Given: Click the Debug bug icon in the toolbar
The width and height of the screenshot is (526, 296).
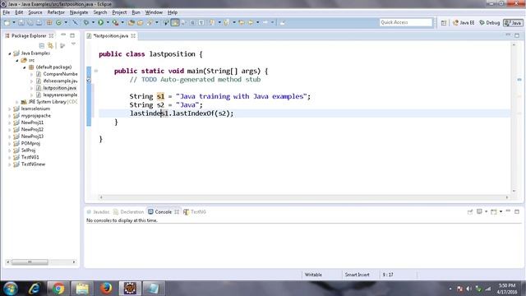Looking at the screenshot, I should [x=86, y=22].
